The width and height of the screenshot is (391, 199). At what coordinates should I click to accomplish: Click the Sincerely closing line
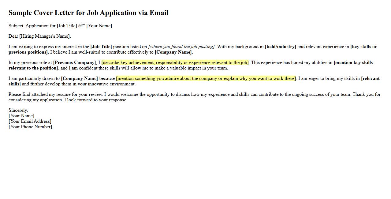[x=18, y=110]
